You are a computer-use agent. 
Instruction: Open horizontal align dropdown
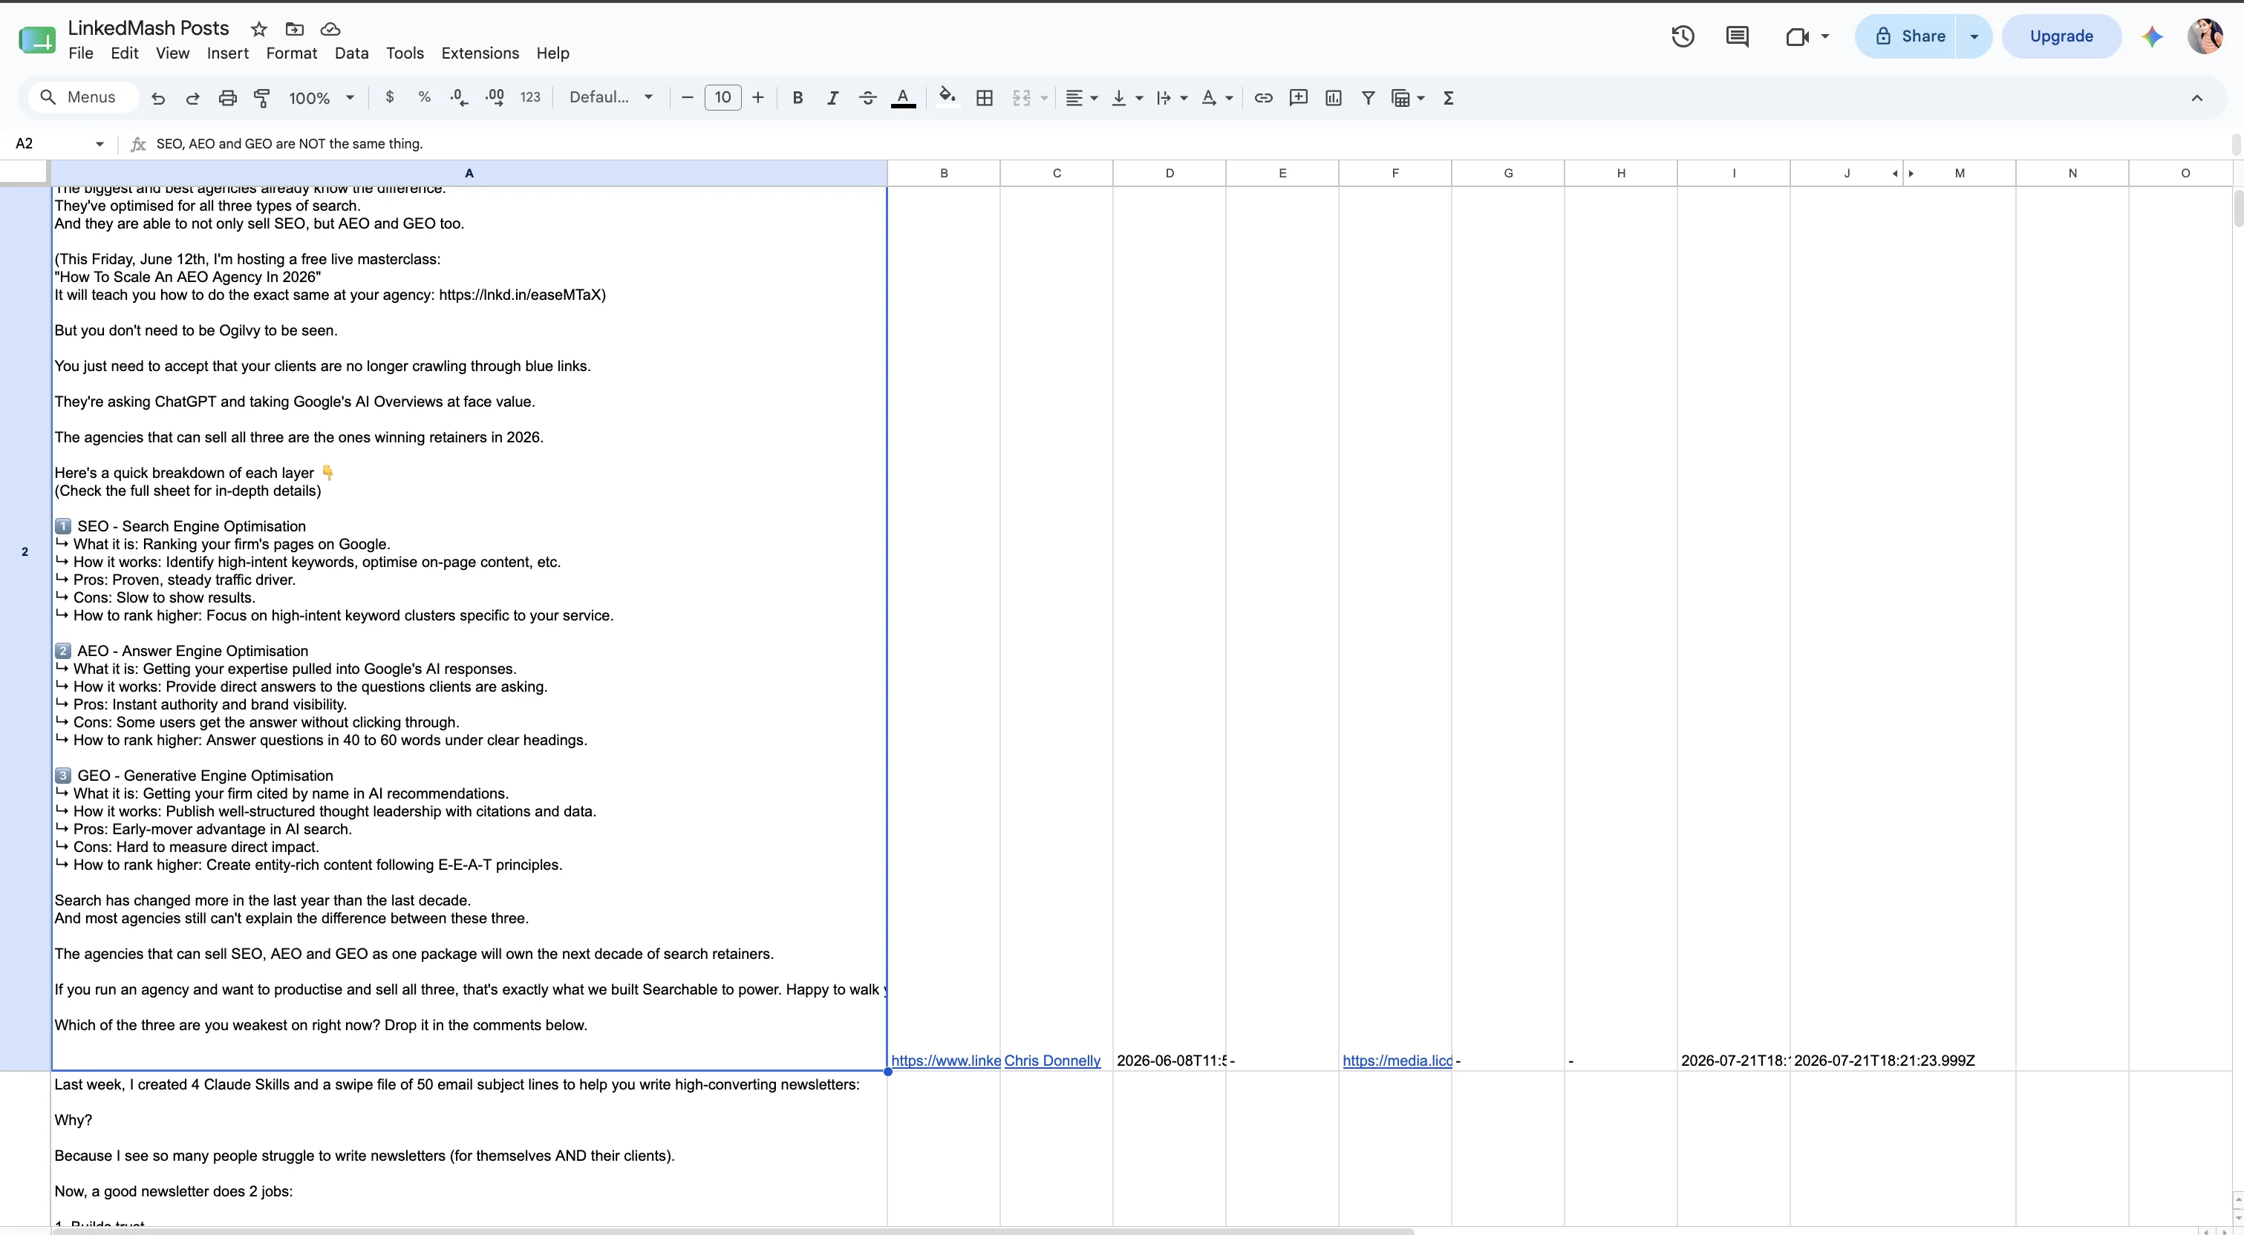click(x=1081, y=97)
